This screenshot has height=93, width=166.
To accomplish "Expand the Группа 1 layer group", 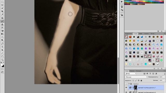I will (129, 84).
